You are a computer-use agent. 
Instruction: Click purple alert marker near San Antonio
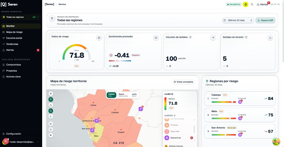pyautogui.click(x=92, y=130)
